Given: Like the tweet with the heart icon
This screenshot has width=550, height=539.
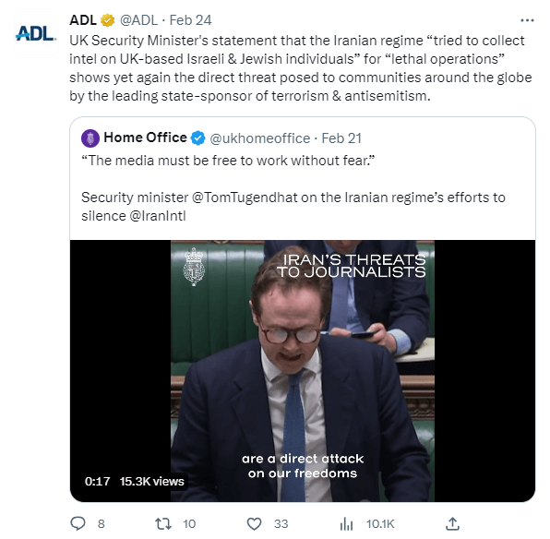Looking at the screenshot, I should click(x=255, y=523).
